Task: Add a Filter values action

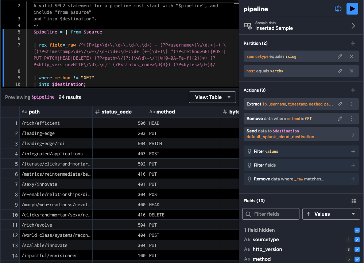Action: point(353,151)
